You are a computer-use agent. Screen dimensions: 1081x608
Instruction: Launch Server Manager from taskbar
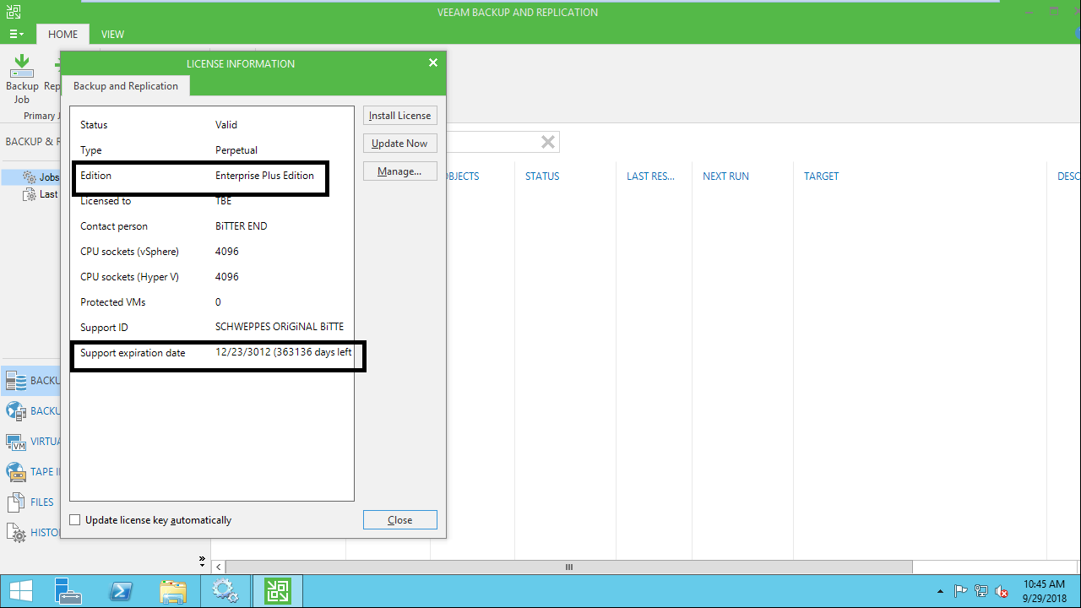[68, 590]
